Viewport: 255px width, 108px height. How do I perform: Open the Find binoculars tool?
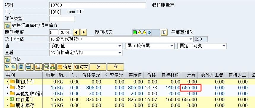click(21, 67)
